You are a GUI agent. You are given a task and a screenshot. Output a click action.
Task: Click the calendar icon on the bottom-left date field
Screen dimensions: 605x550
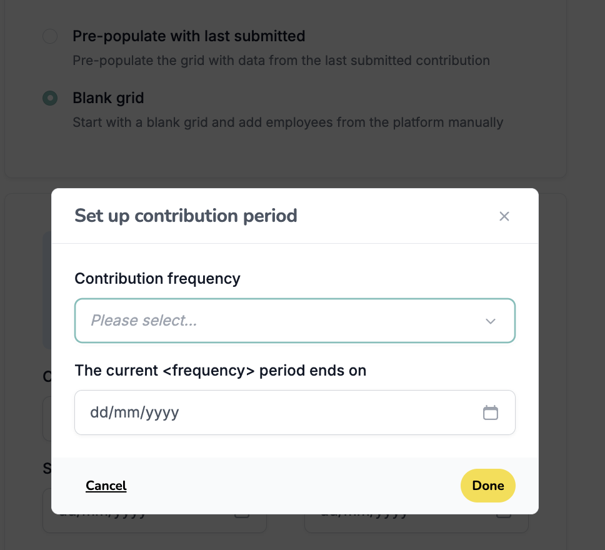click(242, 512)
